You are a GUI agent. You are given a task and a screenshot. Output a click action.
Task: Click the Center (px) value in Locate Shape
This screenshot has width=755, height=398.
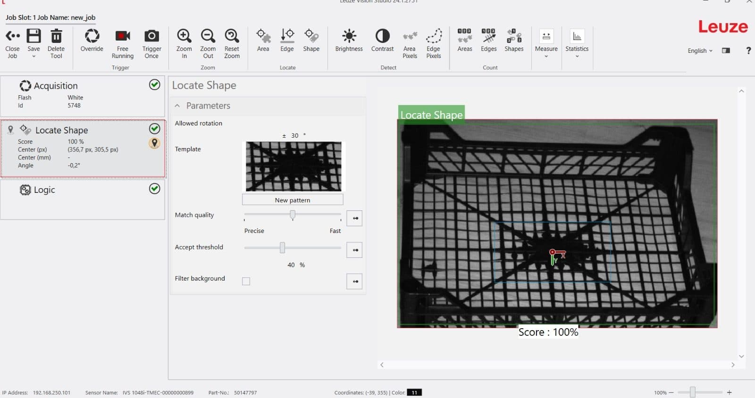(x=93, y=149)
